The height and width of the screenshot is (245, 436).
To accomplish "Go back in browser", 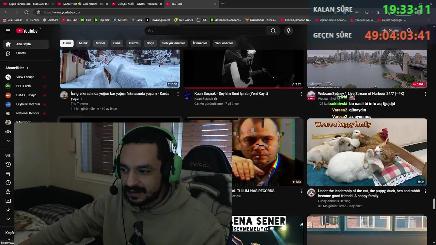I will [6, 12].
